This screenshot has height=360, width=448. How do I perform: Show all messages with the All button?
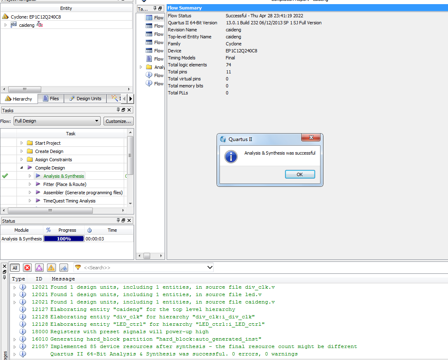tap(15, 268)
